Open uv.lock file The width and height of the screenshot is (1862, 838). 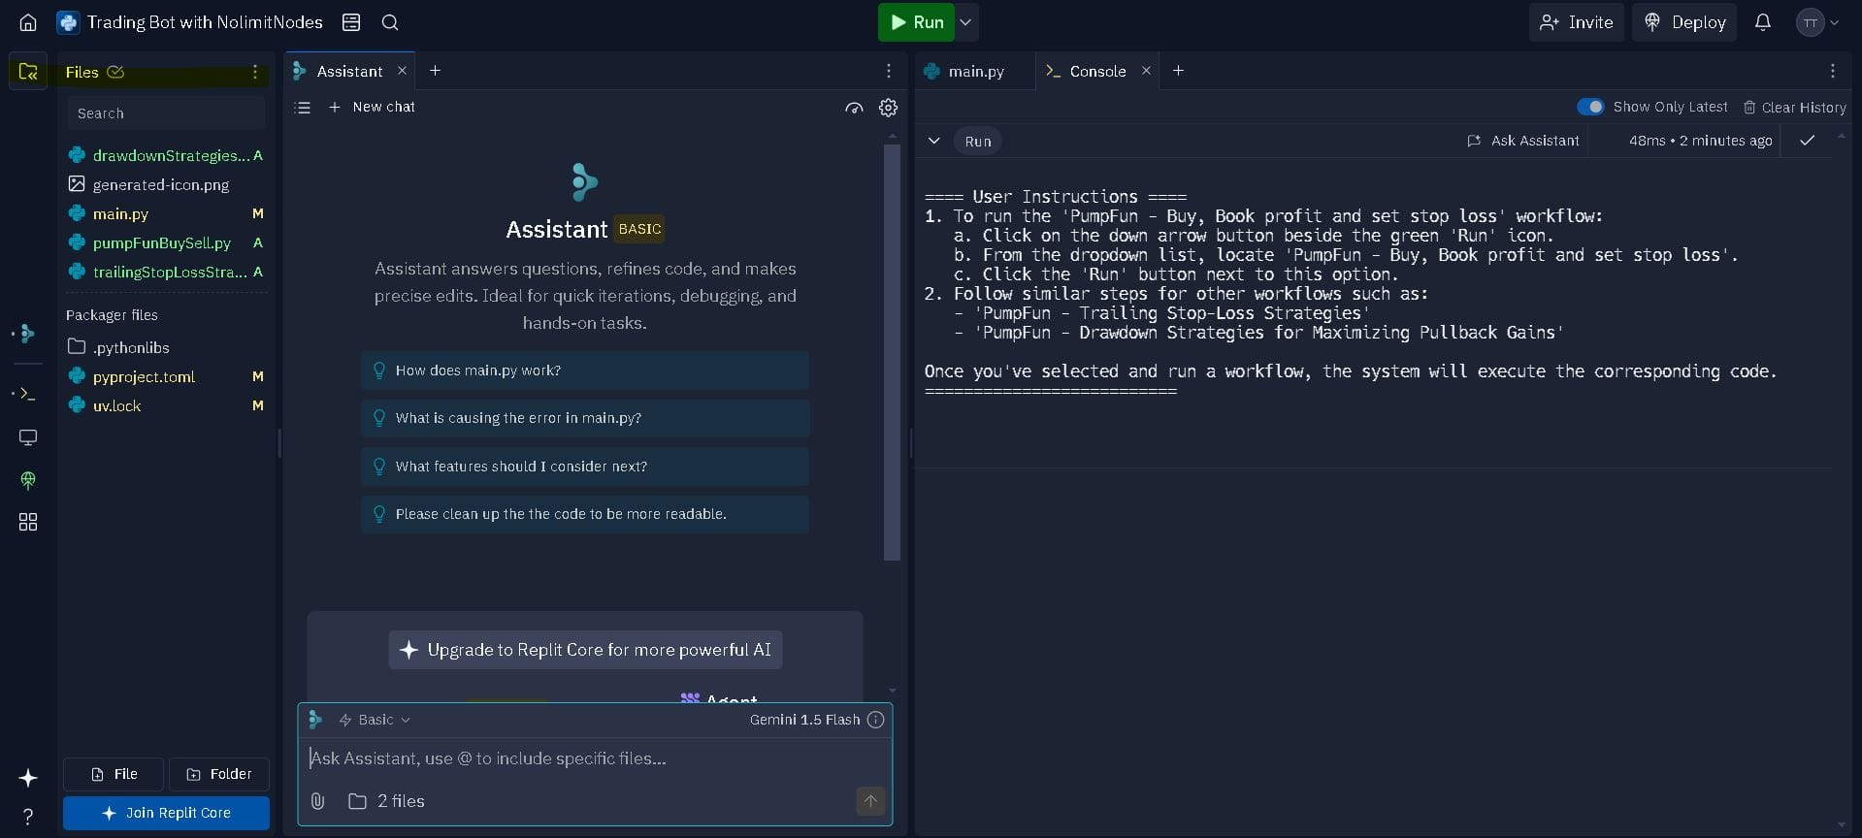click(166, 405)
